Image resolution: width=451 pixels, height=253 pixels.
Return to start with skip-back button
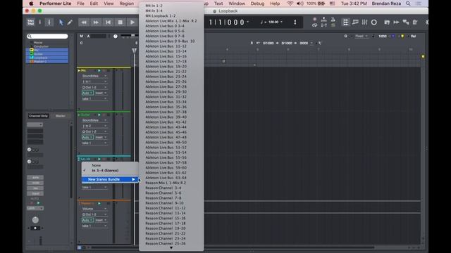coord(108,22)
